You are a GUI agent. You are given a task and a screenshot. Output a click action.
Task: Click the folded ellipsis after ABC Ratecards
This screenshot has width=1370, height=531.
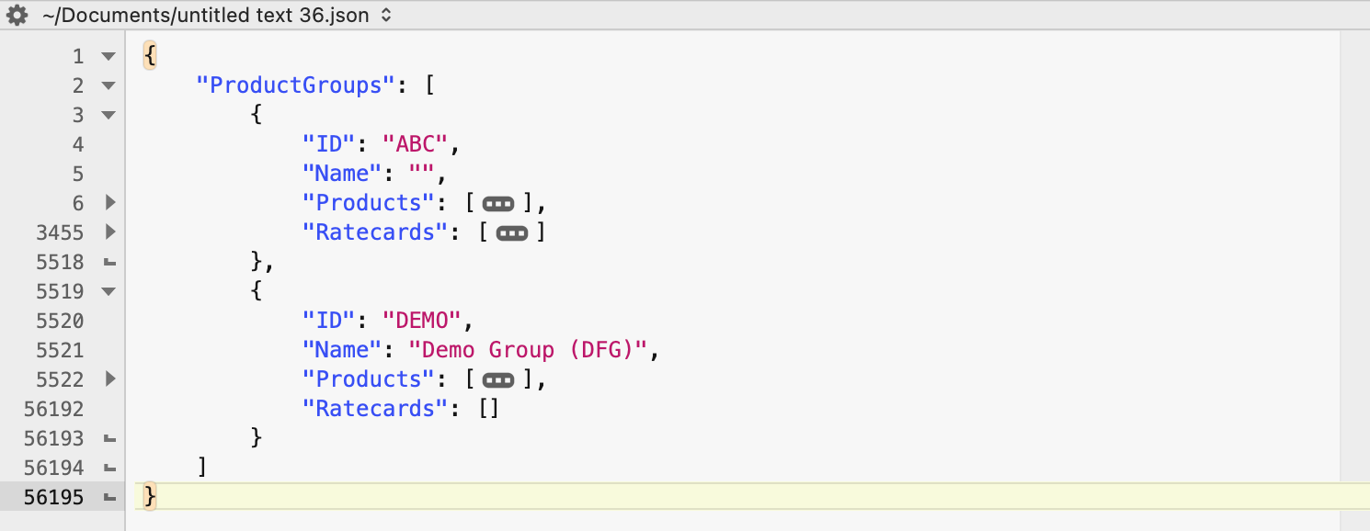point(511,233)
